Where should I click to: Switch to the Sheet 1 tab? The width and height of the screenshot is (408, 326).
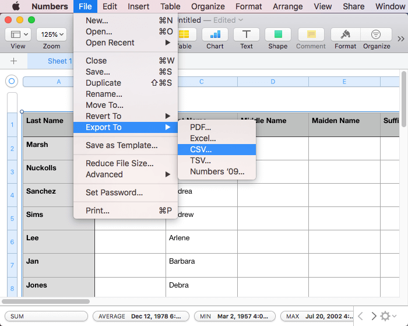pos(59,61)
